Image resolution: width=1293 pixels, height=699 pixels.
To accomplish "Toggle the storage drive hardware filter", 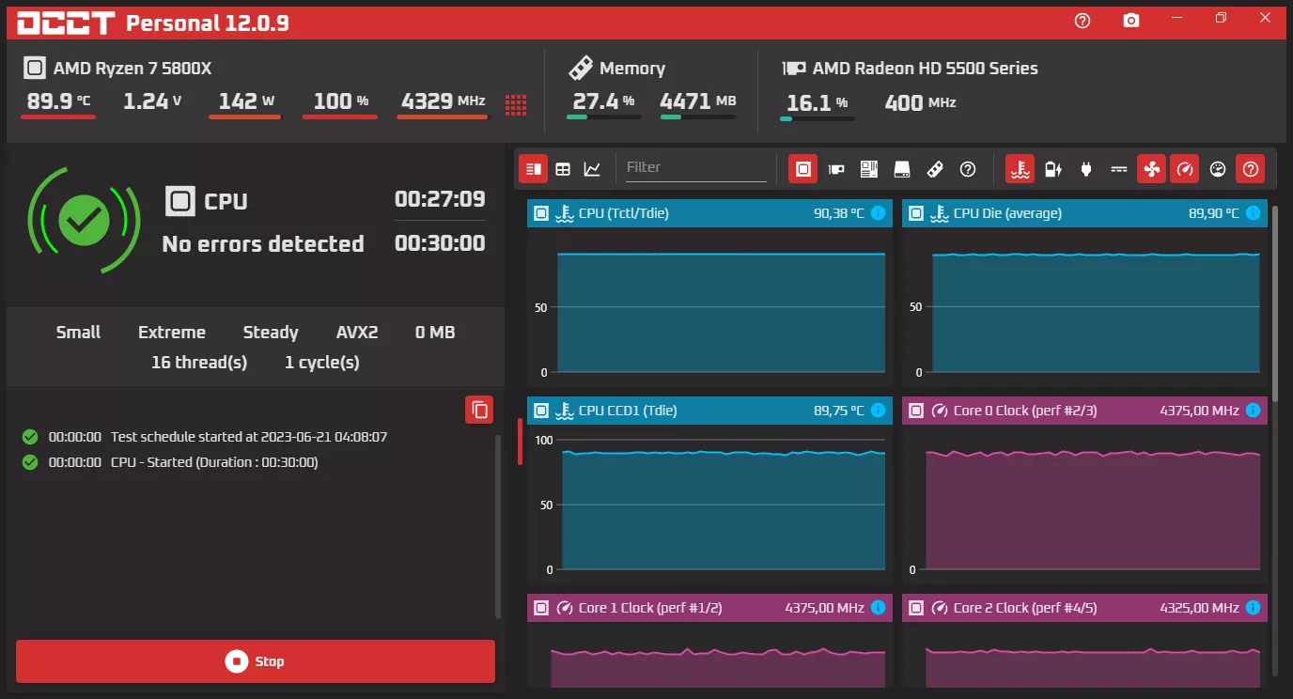I will (902, 169).
